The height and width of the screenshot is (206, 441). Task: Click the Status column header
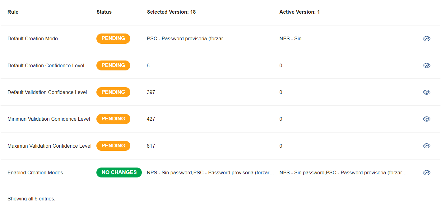[104, 12]
